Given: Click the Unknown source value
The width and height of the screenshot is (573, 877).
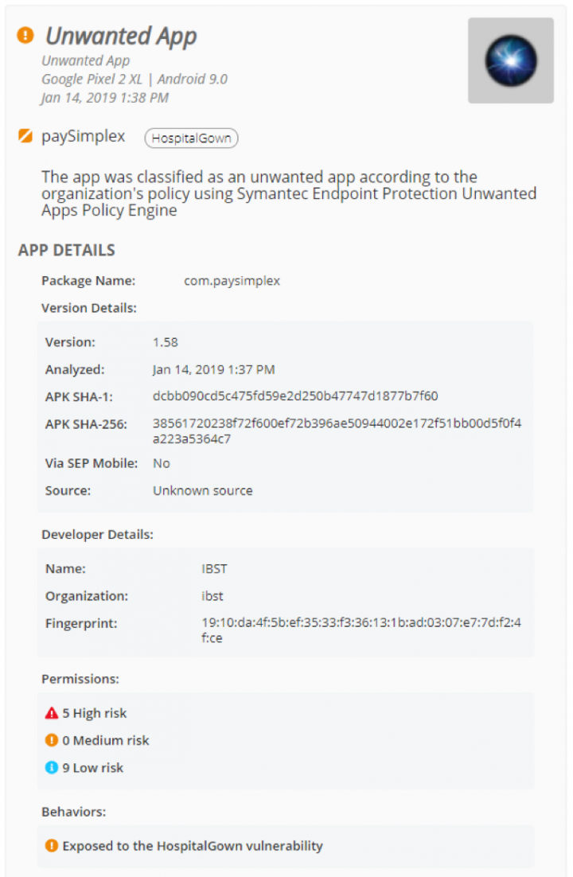Looking at the screenshot, I should click(203, 490).
